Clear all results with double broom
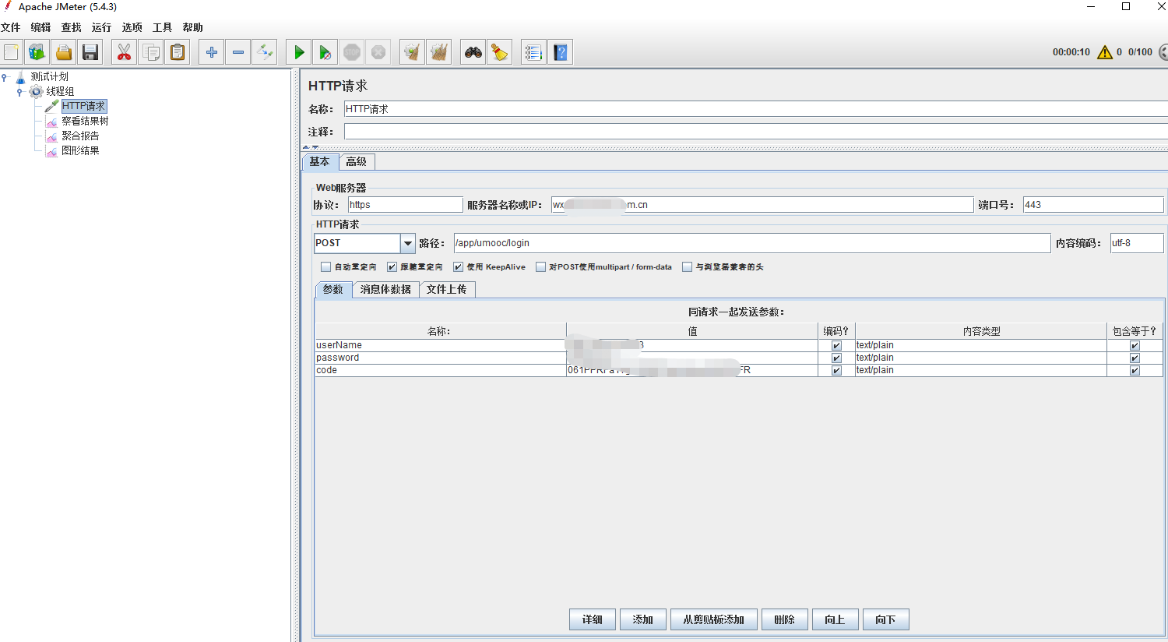This screenshot has height=642, width=1168. (439, 52)
